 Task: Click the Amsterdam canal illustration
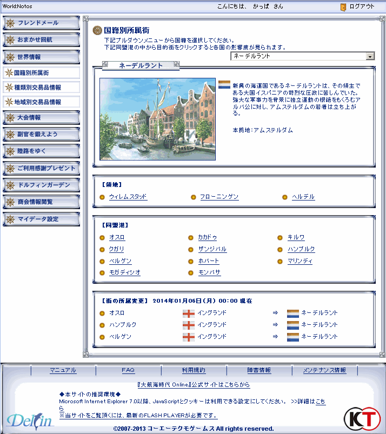tap(157, 119)
